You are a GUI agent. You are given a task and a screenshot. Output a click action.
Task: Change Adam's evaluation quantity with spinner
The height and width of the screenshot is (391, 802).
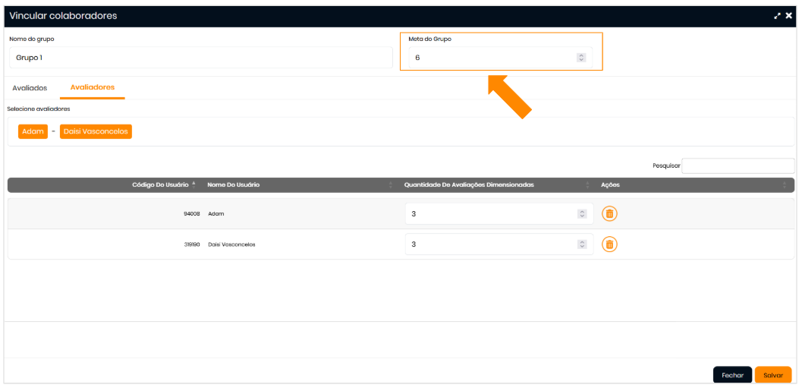tap(582, 214)
